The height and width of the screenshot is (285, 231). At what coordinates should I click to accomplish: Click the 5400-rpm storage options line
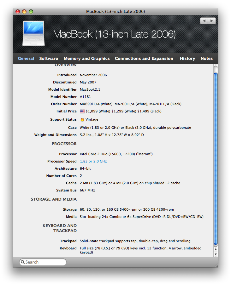click(x=127, y=209)
